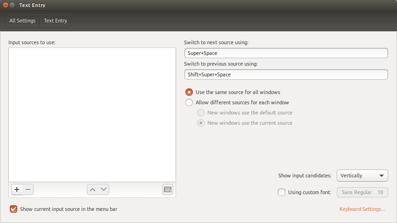397x223 pixels.
Task: Click the Text Entry breadcrumb button
Action: tap(55, 20)
